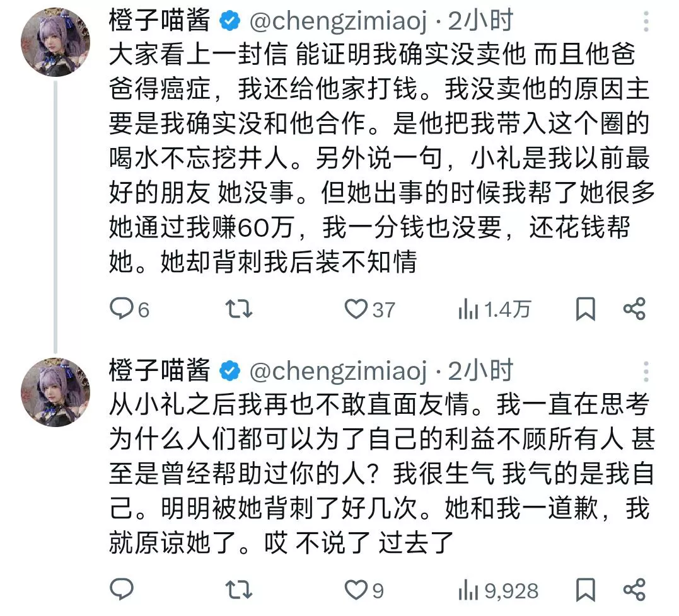The height and width of the screenshot is (616, 679).
Task: Open more options menu on first tweet
Action: 646,21
